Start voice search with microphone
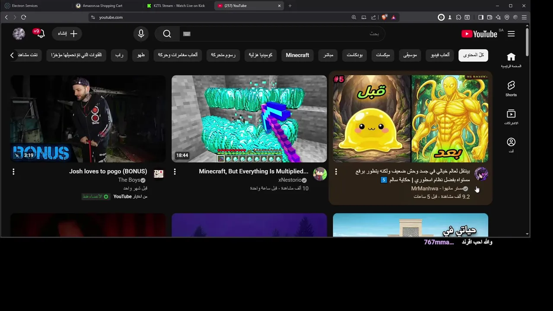Image resolution: width=553 pixels, height=311 pixels. pos(141,34)
